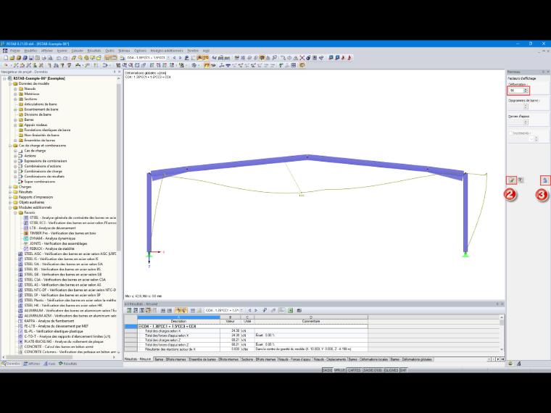
Task: Switch to Noeuds - Déplacements tab
Action: pyautogui.click(x=330, y=359)
